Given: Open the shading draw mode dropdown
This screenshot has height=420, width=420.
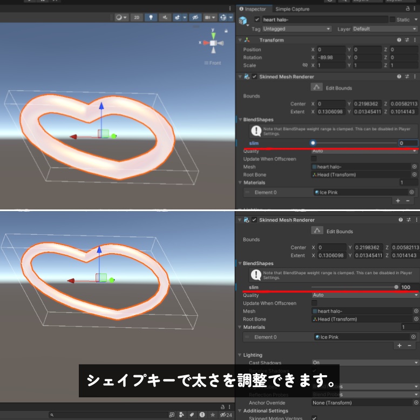Looking at the screenshot, I should [121, 17].
